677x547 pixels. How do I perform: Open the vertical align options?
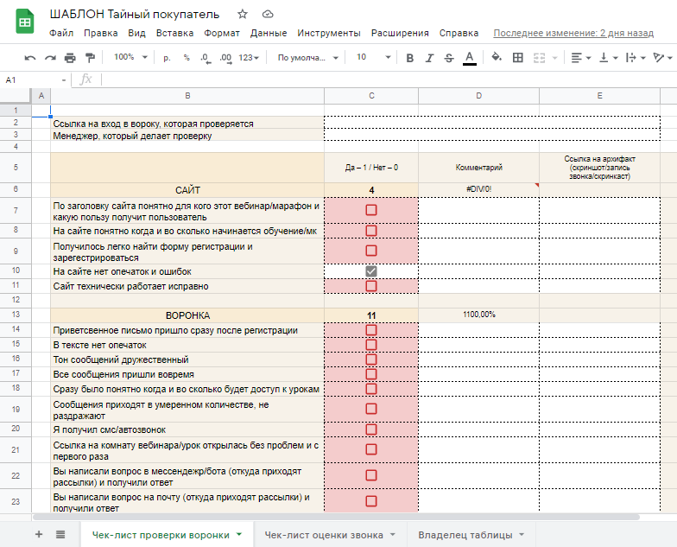pos(609,57)
